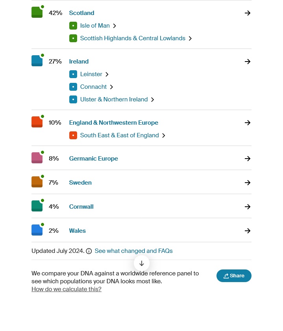Screen dimensions: 283x331
Task: Open How do we calculate this link
Action: 67,289
